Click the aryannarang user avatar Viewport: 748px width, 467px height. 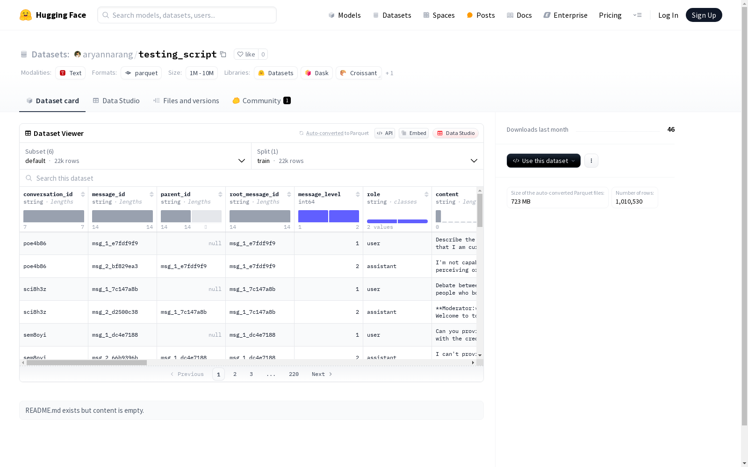[78, 54]
